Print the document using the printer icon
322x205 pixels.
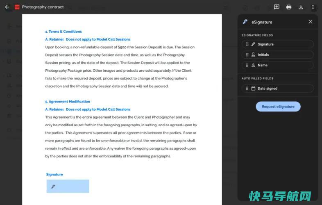(289, 7)
